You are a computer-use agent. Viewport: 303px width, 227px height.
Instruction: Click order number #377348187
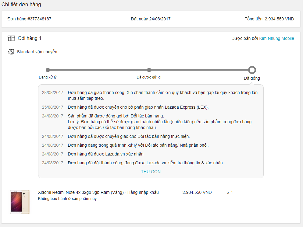(x=29, y=19)
